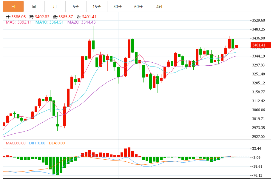Screen dimensions: 273x179
Task: Click the 2973.35 price axis label
Action: (259, 128)
